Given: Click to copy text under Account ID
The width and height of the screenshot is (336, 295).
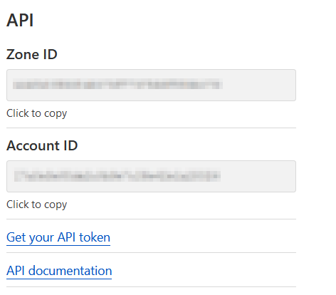Looking at the screenshot, I should point(36,205).
